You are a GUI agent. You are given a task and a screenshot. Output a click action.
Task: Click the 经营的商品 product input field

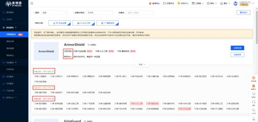[x=100, y=13]
